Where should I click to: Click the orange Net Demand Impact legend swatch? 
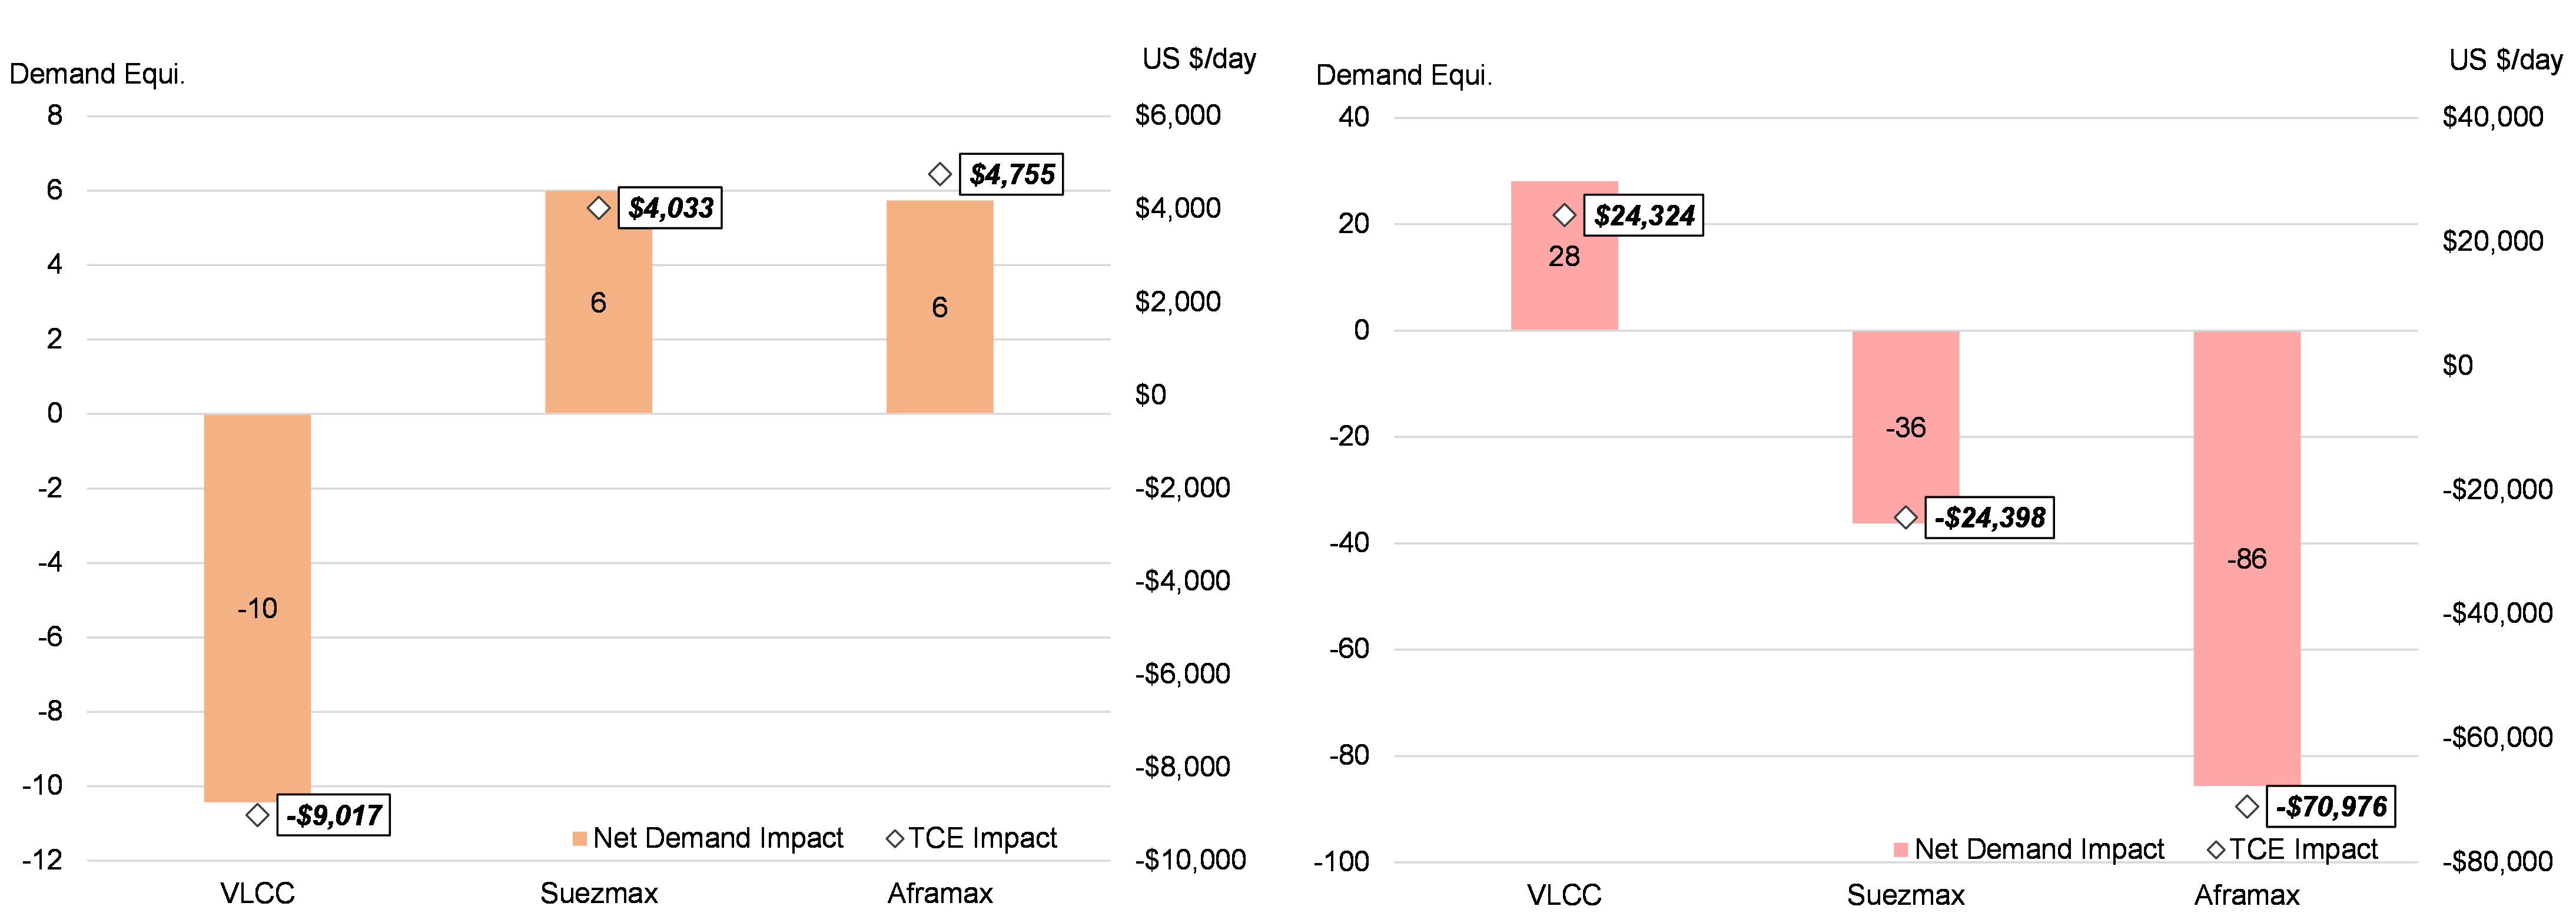580,838
